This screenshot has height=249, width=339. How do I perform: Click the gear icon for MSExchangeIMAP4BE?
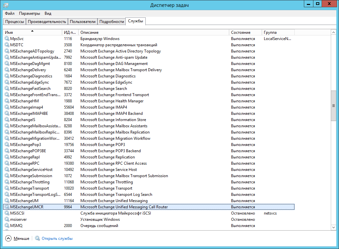tap(7, 114)
